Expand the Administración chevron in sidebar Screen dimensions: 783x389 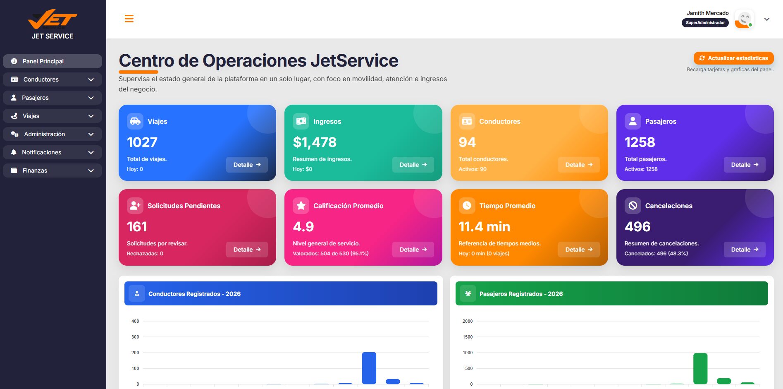[x=91, y=134]
